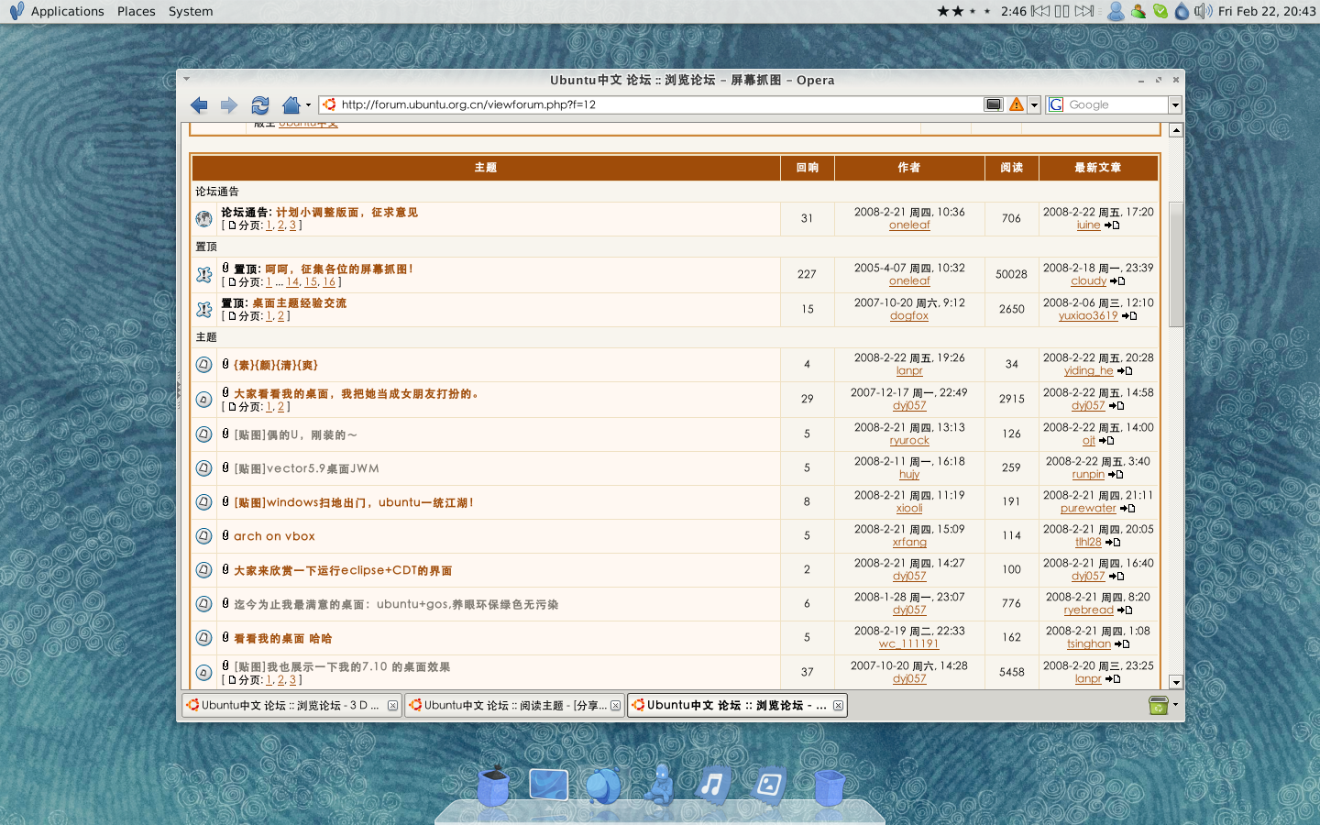Image resolution: width=1320 pixels, height=825 pixels.
Task: Close the active '浏览论坛 - ...' tab
Action: [838, 706]
